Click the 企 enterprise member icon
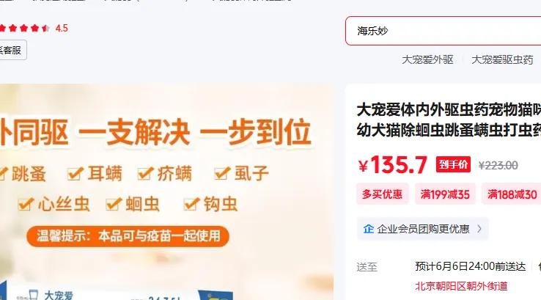Image resolution: width=541 pixels, height=300 pixels. [369, 229]
